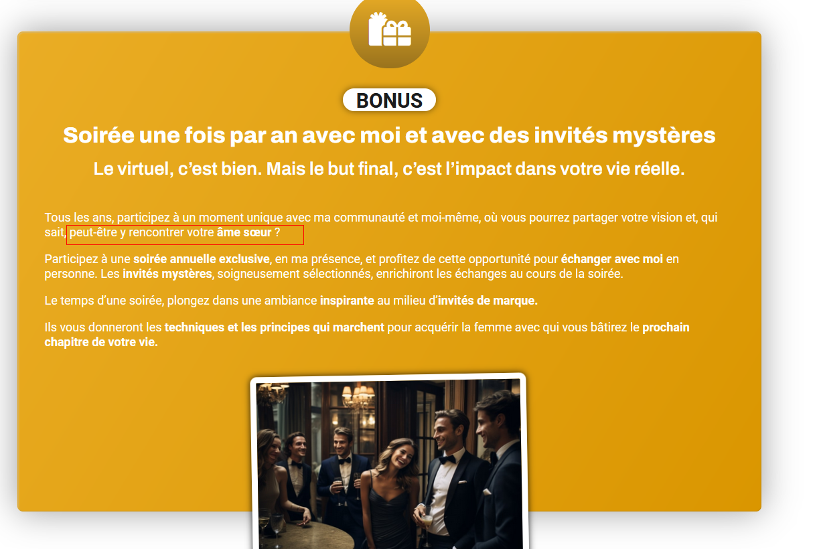Click the bold 'invités mystères' in the paragraph
This screenshot has width=817, height=549.
point(167,274)
